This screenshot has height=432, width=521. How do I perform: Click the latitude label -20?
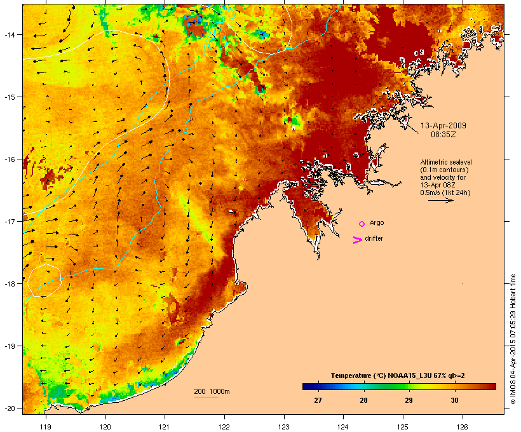coord(9,408)
